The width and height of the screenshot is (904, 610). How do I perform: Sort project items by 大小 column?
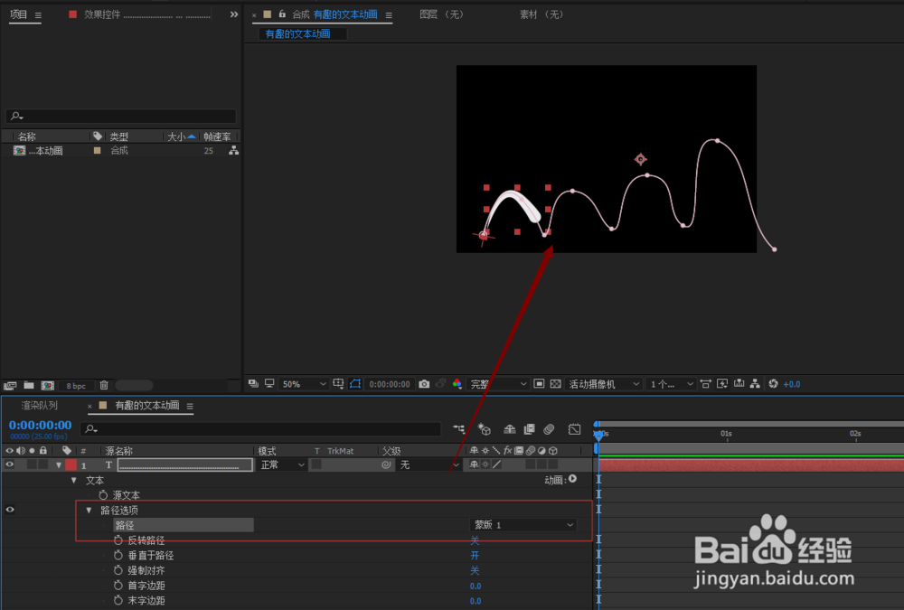[x=176, y=136]
